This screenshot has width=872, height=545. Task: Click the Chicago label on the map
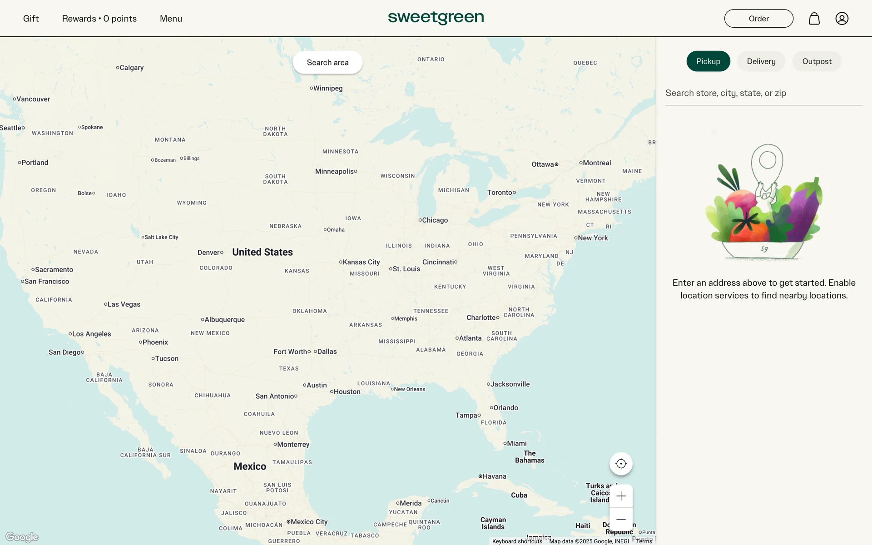pyautogui.click(x=434, y=220)
